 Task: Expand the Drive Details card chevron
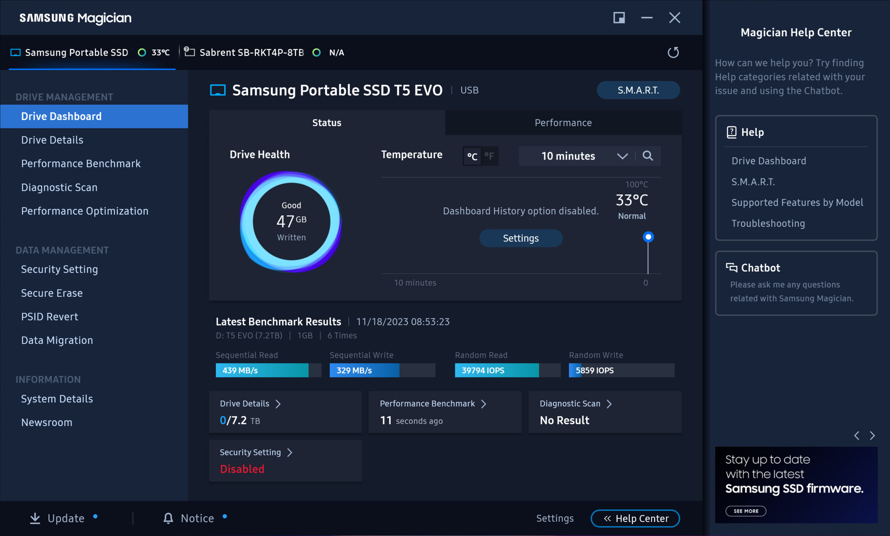(x=278, y=404)
